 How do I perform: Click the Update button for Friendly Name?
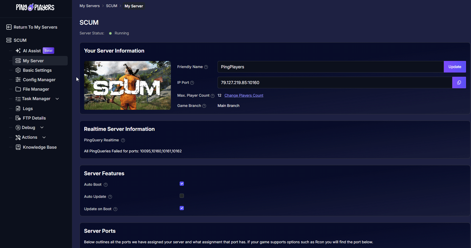pos(455,67)
